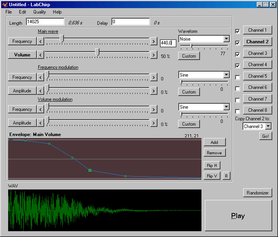Viewport: 278px width, 237px height.
Task: Open the Volume modulation Sine dropdown
Action: point(227,107)
